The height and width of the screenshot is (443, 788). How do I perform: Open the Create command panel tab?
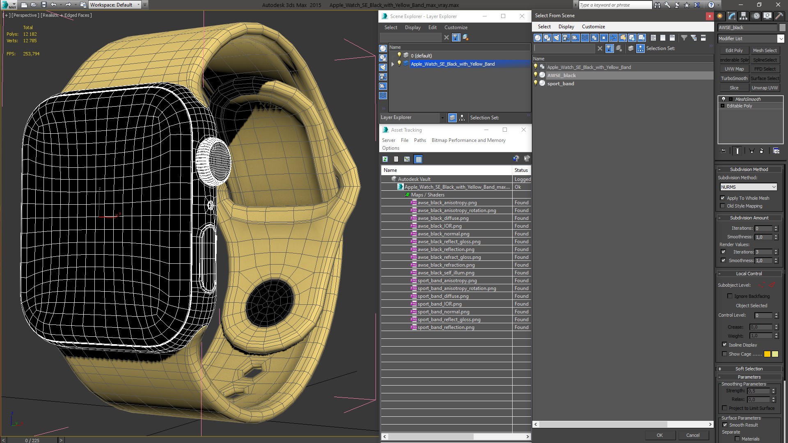(720, 16)
